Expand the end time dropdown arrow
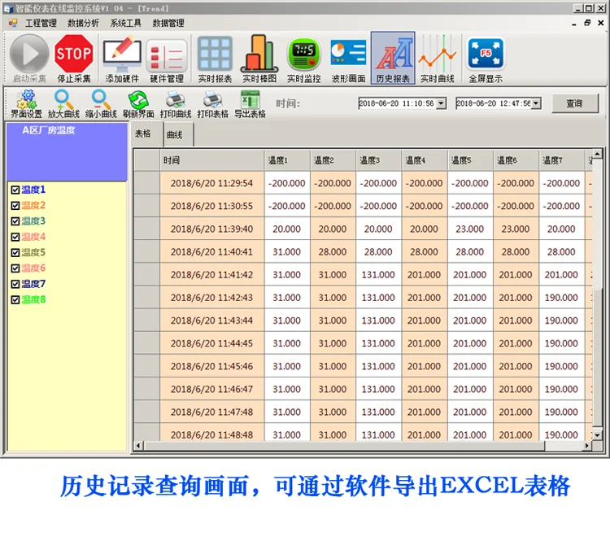The width and height of the screenshot is (610, 541). (536, 103)
